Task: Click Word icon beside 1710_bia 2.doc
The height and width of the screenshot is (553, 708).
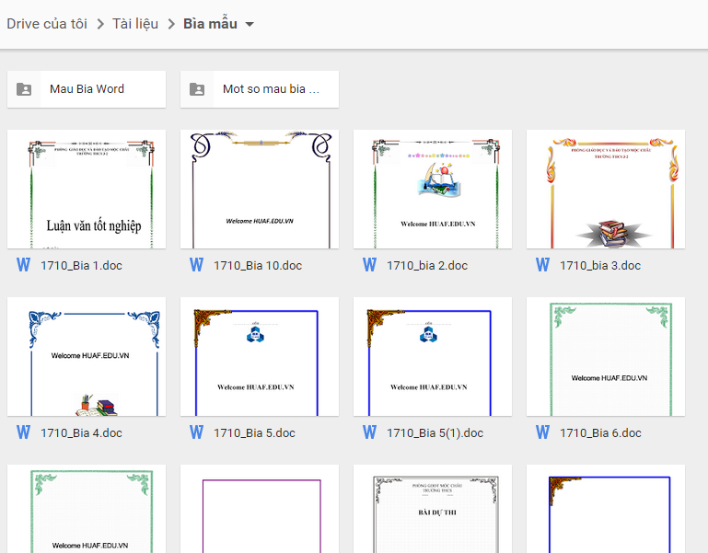Action: coord(369,265)
